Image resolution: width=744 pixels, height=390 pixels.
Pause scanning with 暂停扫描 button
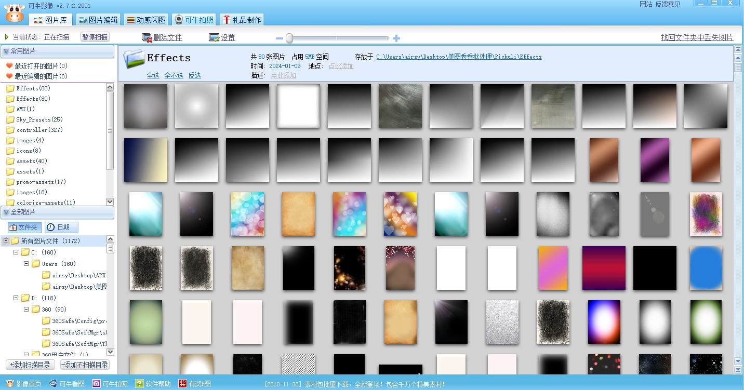(95, 37)
